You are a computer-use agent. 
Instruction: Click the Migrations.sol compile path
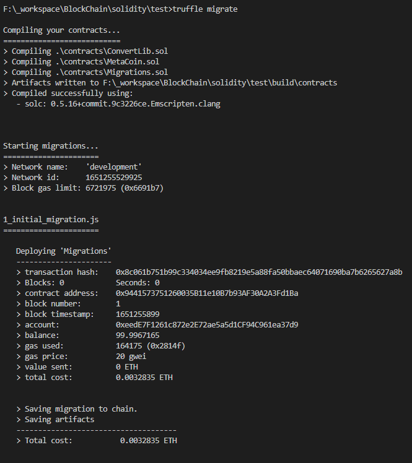pyautogui.click(x=112, y=72)
